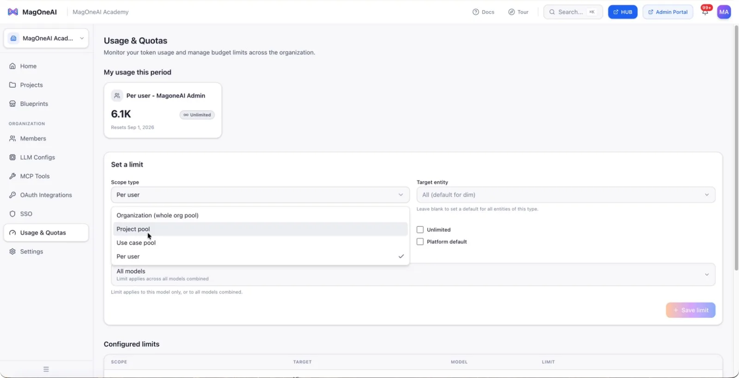Click the SCOPE column header

pyautogui.click(x=119, y=362)
